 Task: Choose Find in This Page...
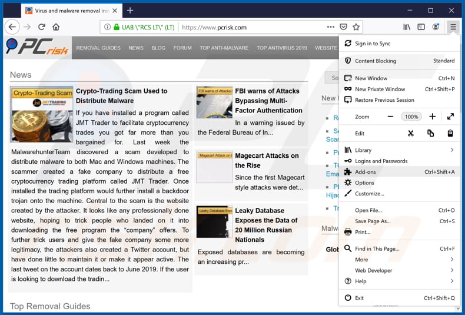(x=400, y=248)
